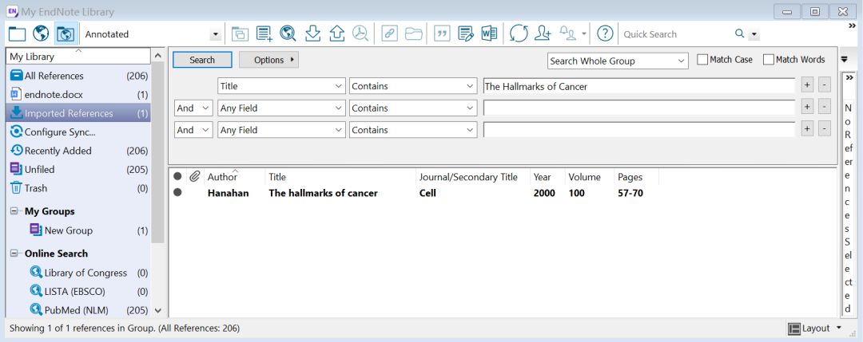The height and width of the screenshot is (342, 863).
Task: Open the Trash group
Action: [x=78, y=188]
